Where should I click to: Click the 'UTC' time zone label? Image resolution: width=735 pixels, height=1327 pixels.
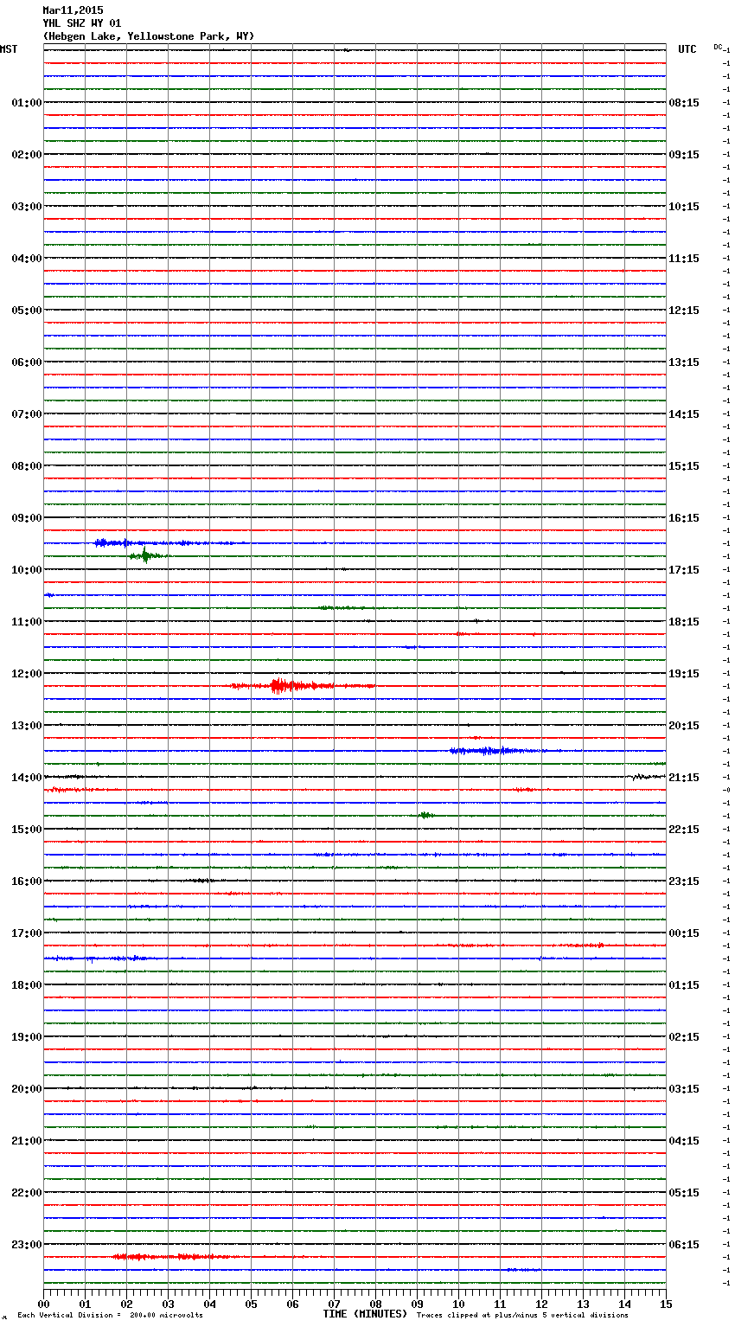(687, 49)
